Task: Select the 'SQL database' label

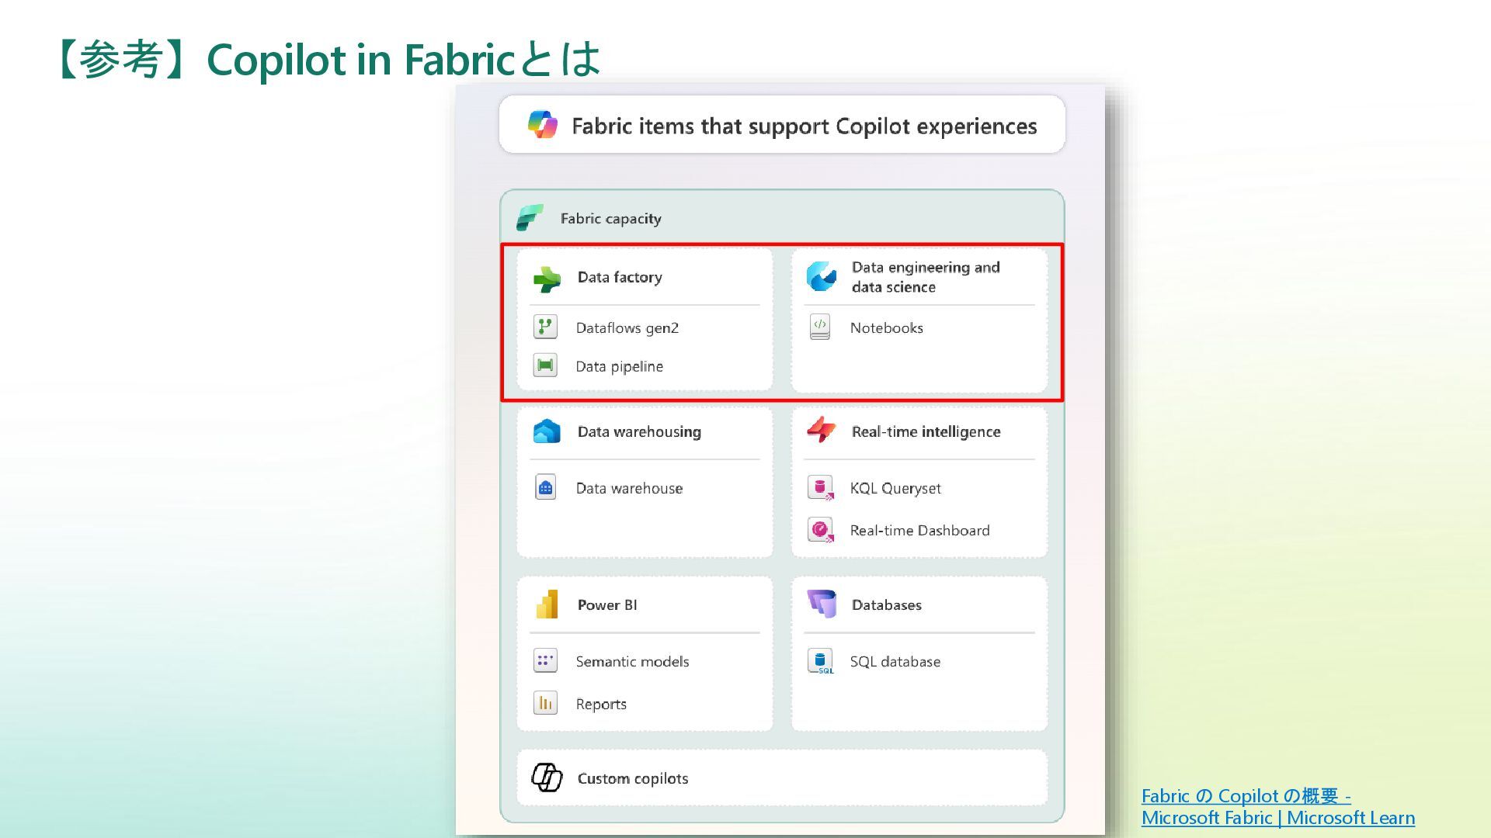Action: 895,661
